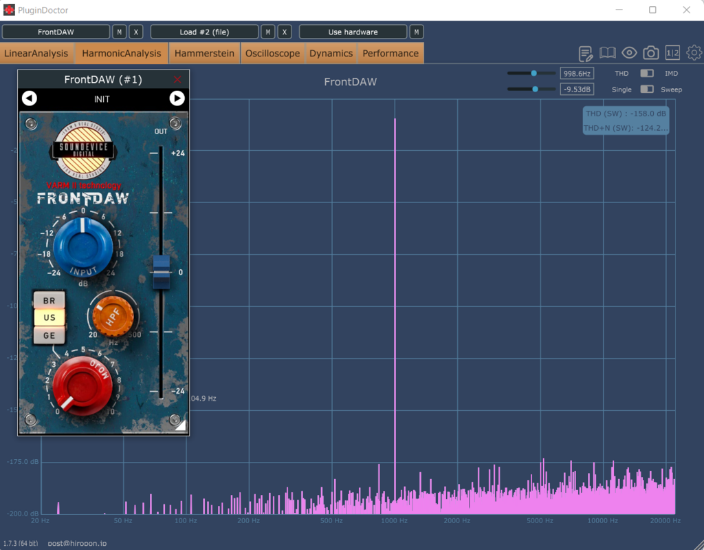Close the PluginDoctor window
Image resolution: width=704 pixels, height=550 pixels.
pos(687,10)
